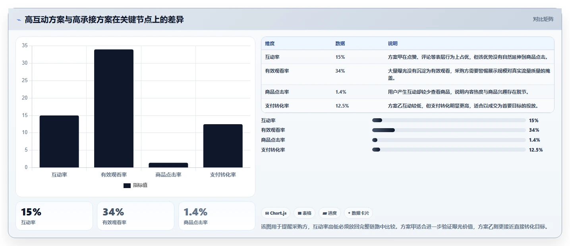This screenshot has width=570, height=246.
Task: Click the 互动率 cell in table
Action: [x=272, y=57]
